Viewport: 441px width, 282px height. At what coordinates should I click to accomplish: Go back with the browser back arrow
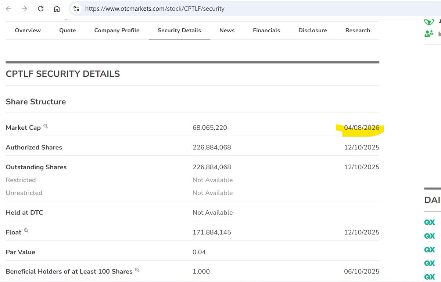[8, 8]
